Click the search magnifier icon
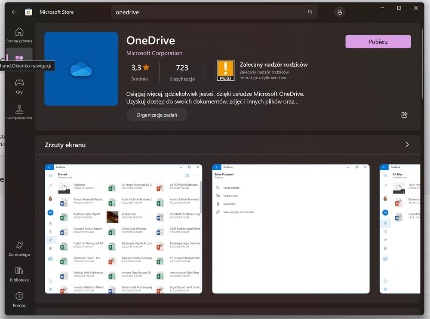430x319 pixels. 310,12
